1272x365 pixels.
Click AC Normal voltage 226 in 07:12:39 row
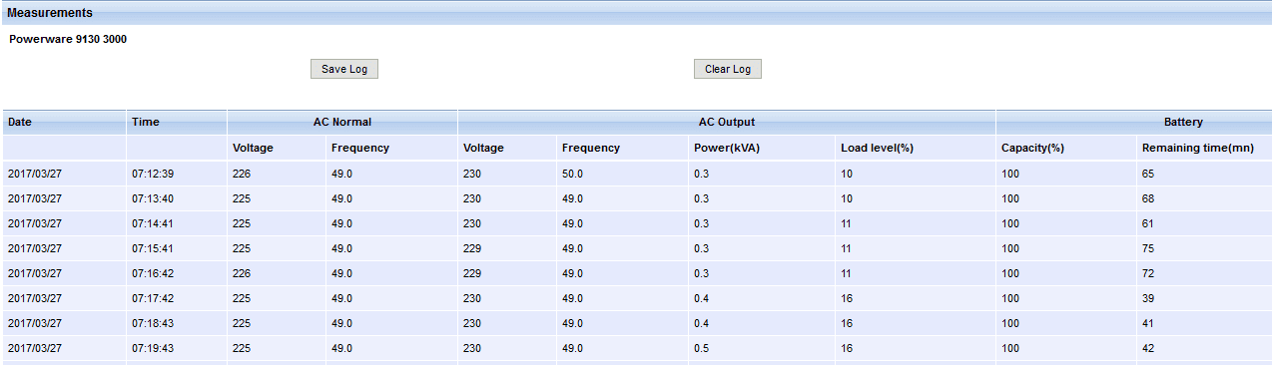242,174
